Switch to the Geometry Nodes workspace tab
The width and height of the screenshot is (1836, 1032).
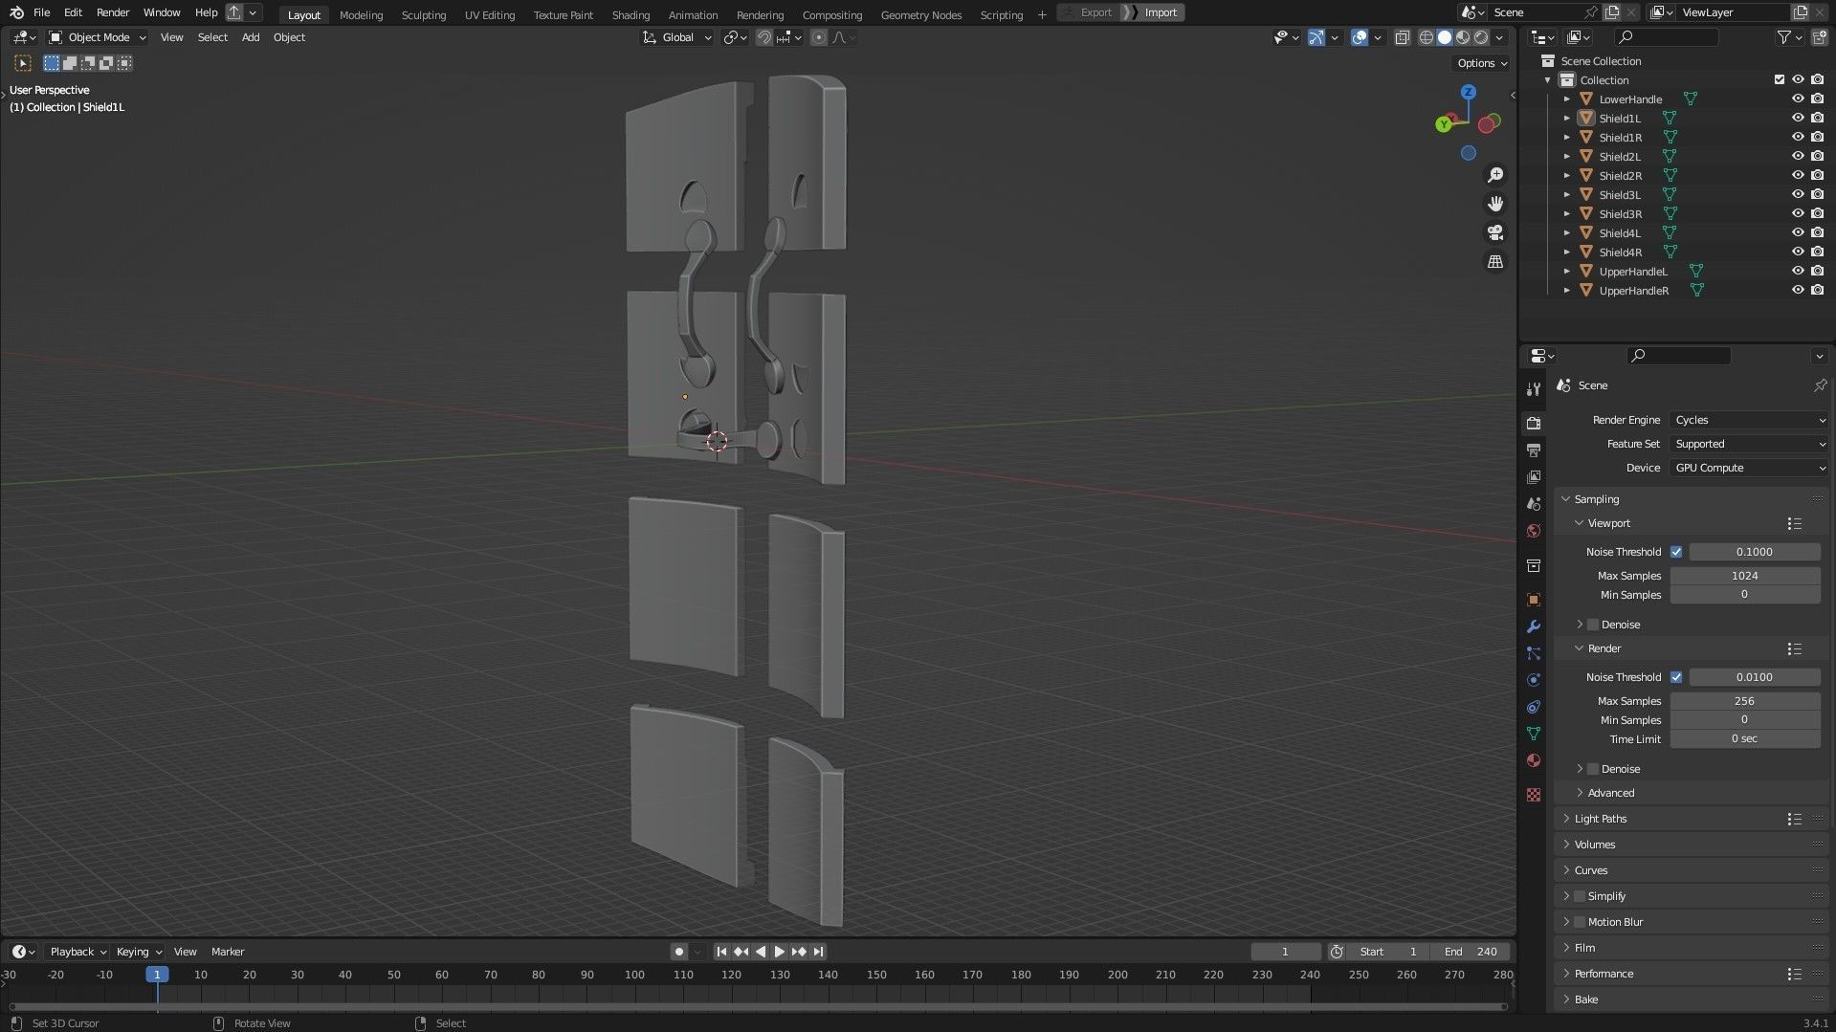coord(921,14)
